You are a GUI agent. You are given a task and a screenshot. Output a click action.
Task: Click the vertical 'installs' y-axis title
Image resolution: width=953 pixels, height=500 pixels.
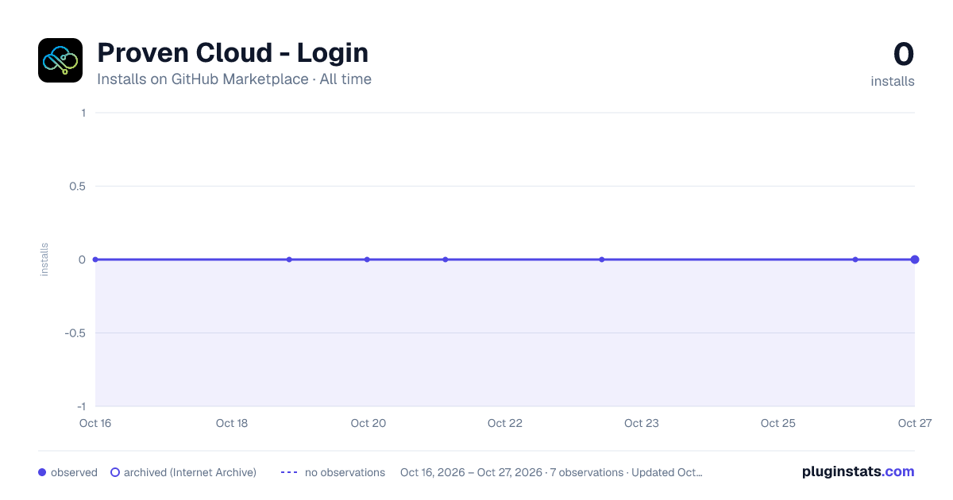[44, 260]
